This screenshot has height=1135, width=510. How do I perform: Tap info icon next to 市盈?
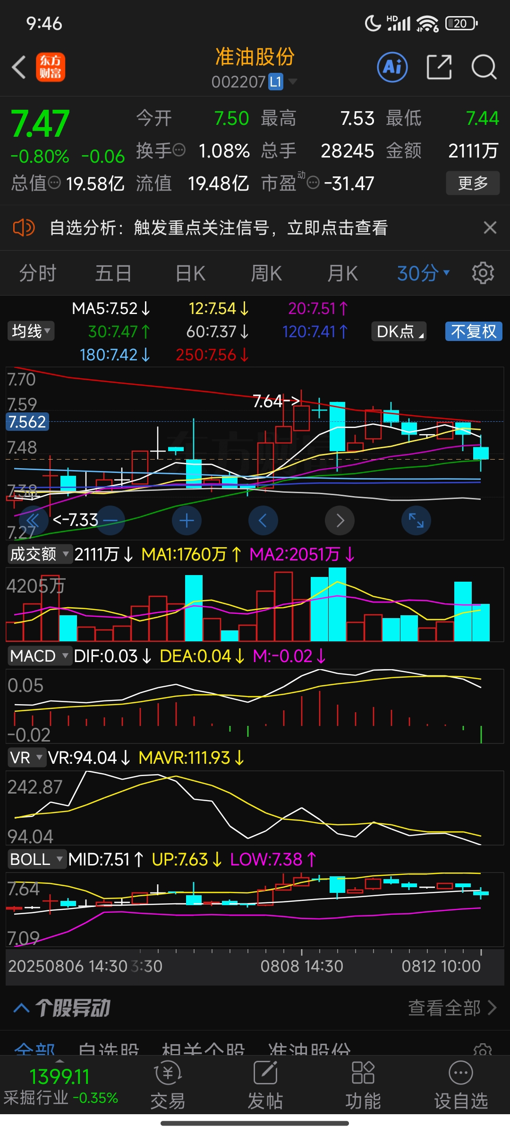click(x=313, y=183)
